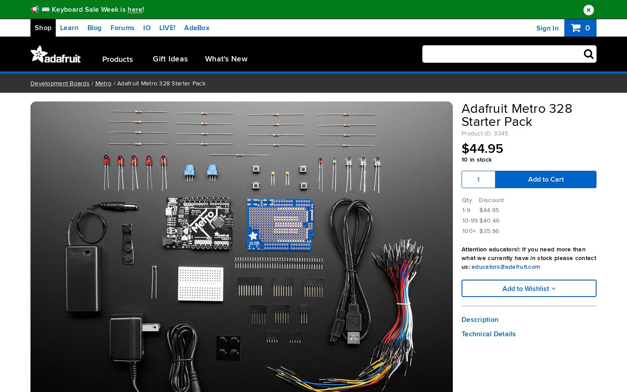Go to the Blog tab
This screenshot has height=392, width=627.
(x=94, y=28)
